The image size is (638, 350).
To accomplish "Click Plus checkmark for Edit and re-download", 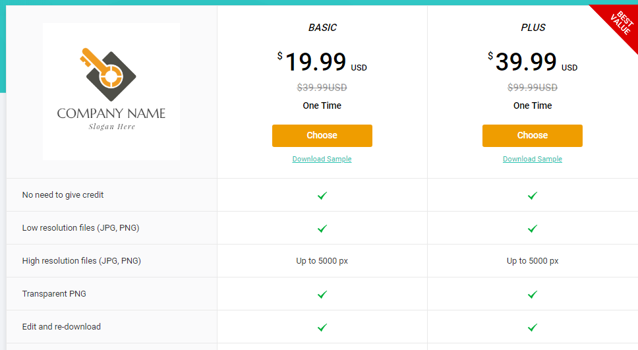I will pyautogui.click(x=533, y=327).
